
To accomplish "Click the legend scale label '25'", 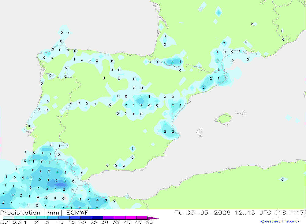I will click(x=94, y=222).
